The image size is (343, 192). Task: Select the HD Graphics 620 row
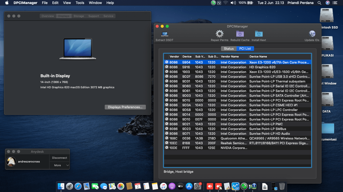point(238,67)
